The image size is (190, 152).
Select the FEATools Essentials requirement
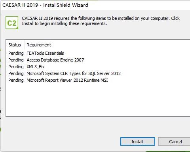(45, 53)
